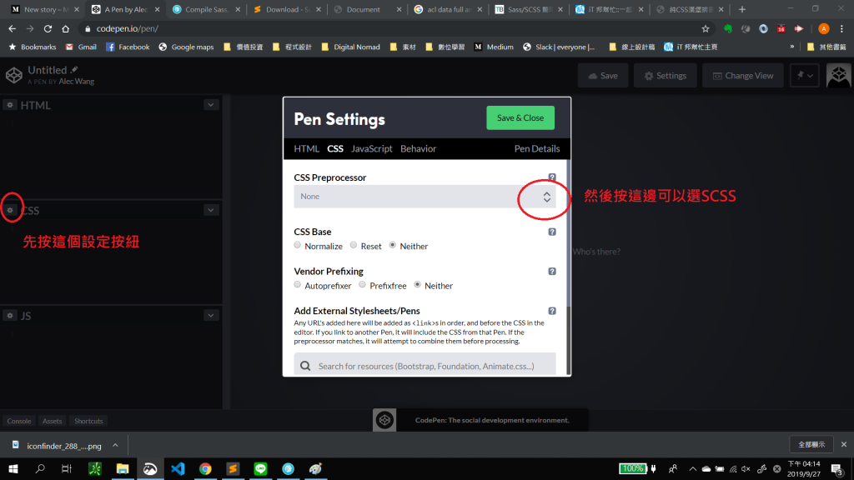854x480 pixels.
Task: Open the pin dropdown in the header
Action: click(805, 76)
